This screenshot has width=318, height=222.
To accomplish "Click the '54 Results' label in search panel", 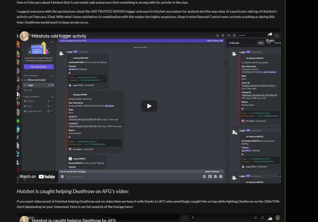I will click(234, 43).
